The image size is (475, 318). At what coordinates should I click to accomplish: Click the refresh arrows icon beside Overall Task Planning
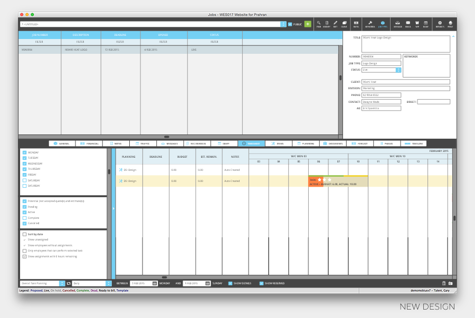tap(69, 284)
